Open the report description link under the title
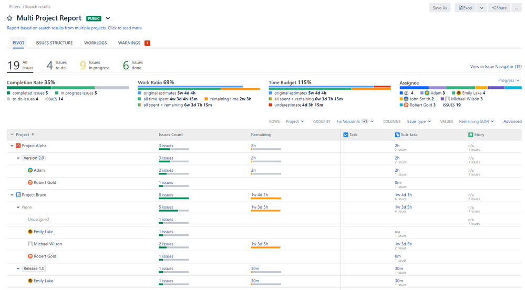525x290 pixels. click(74, 28)
